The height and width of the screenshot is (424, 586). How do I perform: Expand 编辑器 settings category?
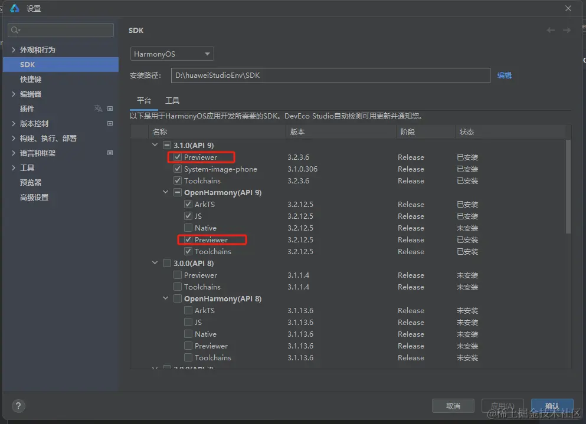point(14,94)
